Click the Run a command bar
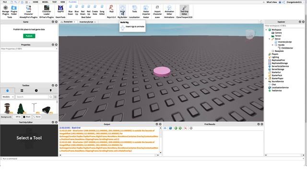The width and height of the screenshot is (307, 173). click(x=153, y=159)
